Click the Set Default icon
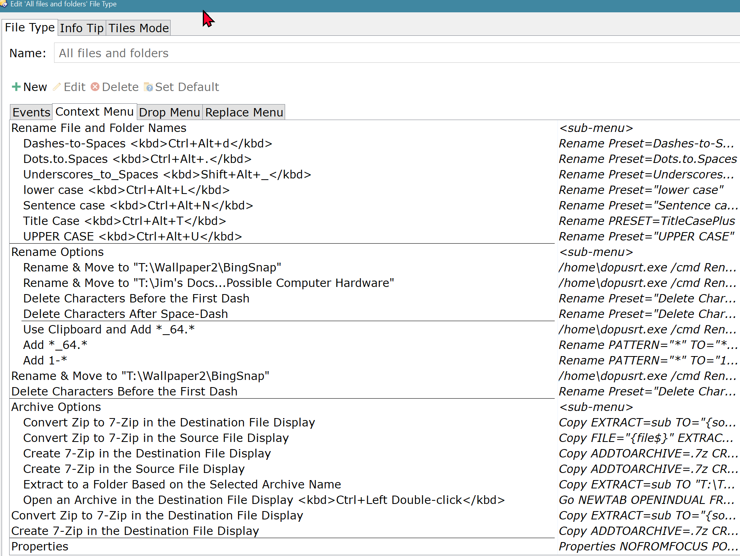 pos(148,87)
